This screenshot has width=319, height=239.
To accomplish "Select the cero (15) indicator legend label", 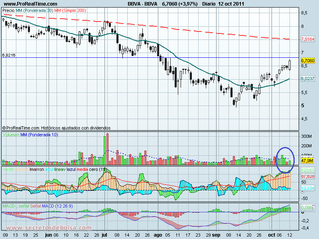I will pos(98,169).
